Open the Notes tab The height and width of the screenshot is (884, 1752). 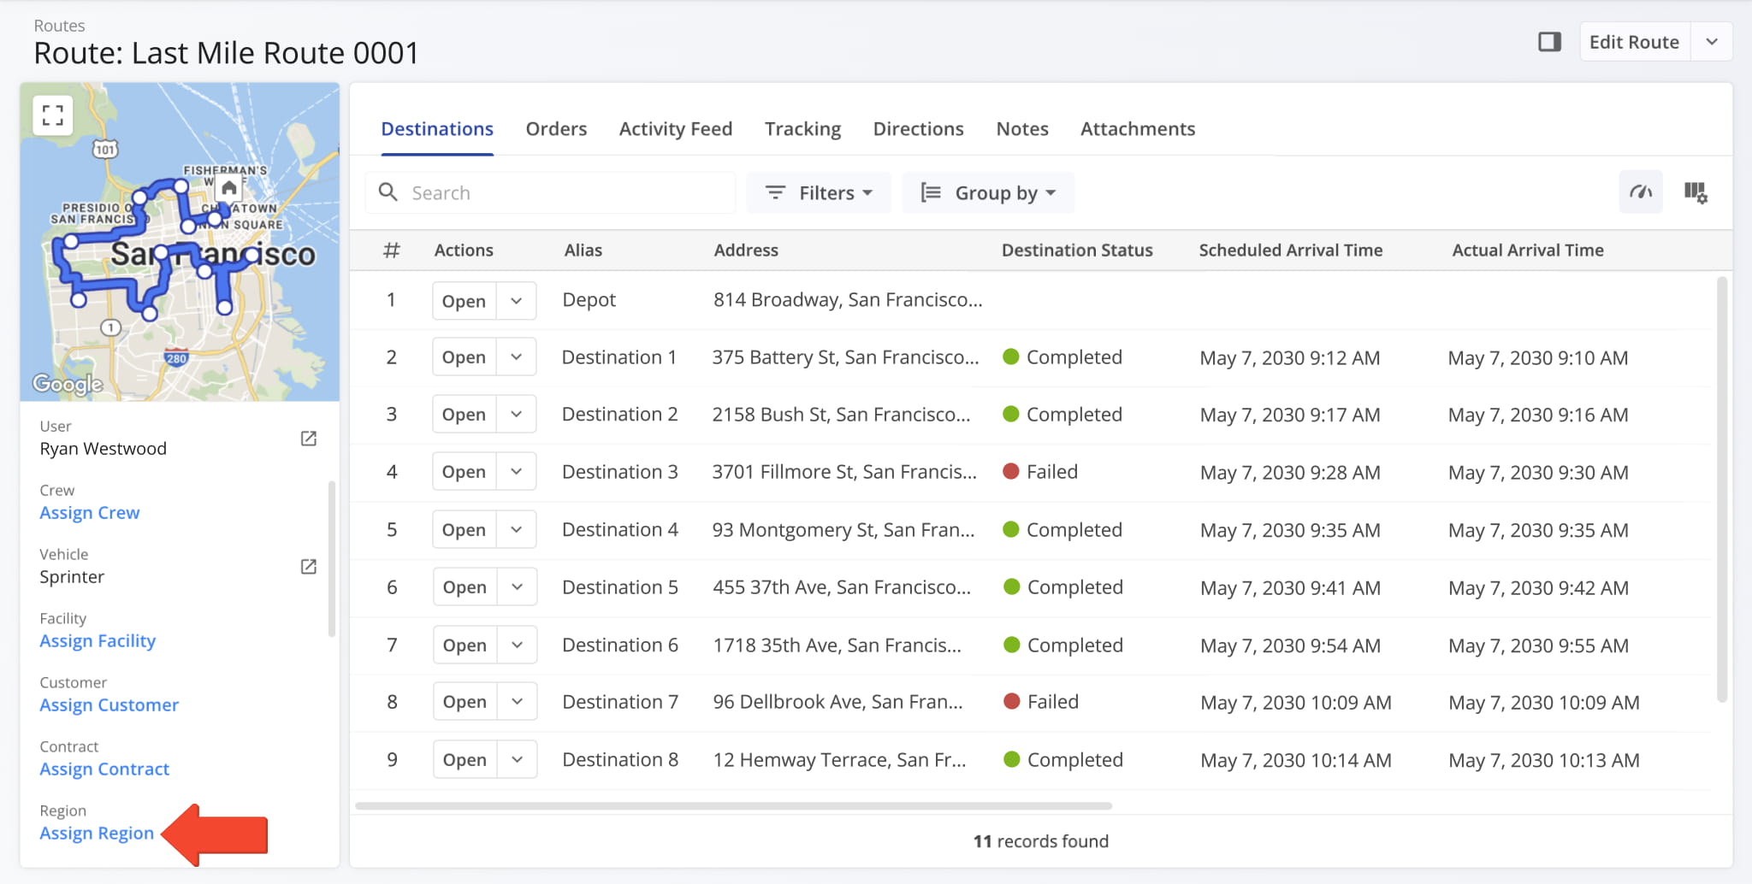pyautogui.click(x=1022, y=129)
